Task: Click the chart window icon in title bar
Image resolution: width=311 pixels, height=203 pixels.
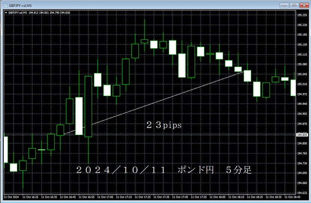Action: pos(6,5)
